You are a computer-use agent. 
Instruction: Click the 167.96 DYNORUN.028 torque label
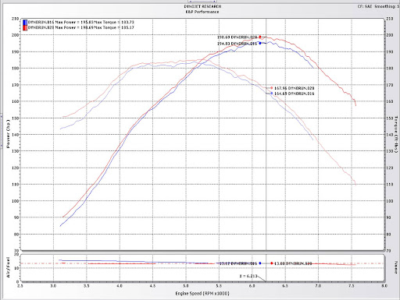295,88
